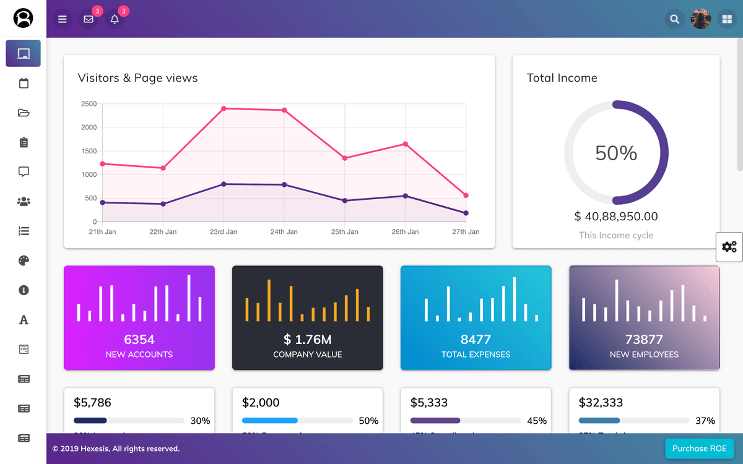Viewport: 743px width, 464px height.
Task: Open the users group icon in the sidebar
Action: (x=24, y=202)
